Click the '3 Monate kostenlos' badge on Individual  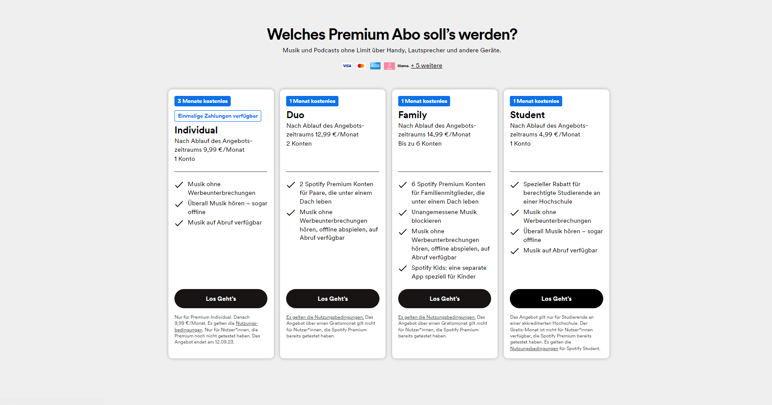point(202,101)
